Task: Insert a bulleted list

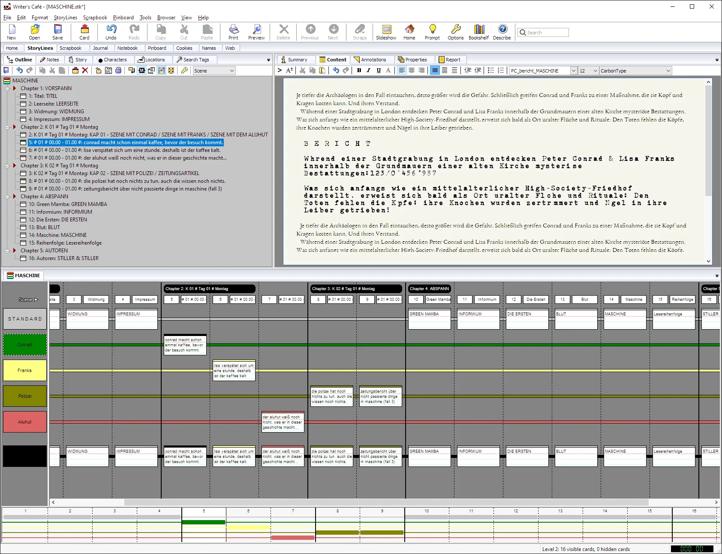Action: (491, 70)
